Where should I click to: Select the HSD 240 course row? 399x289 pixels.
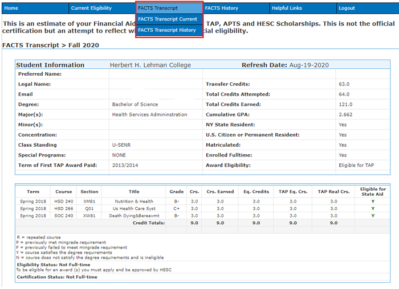[x=64, y=201]
